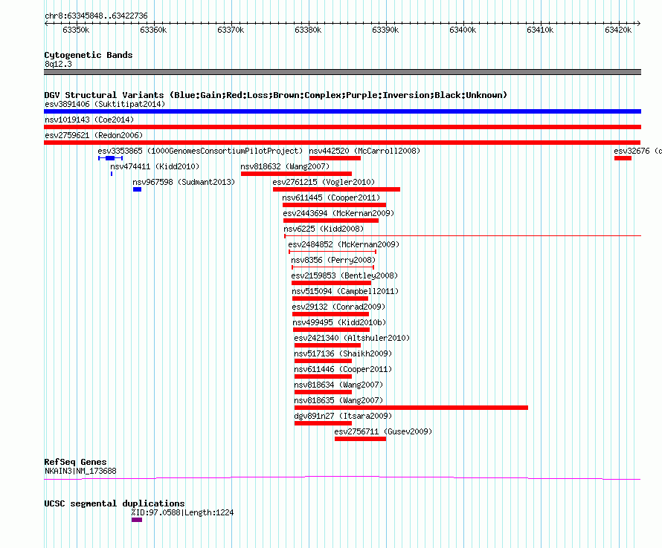Viewport: 662px width, 548px height.
Task: Click the 63370k ruler label
Action: 231,30
